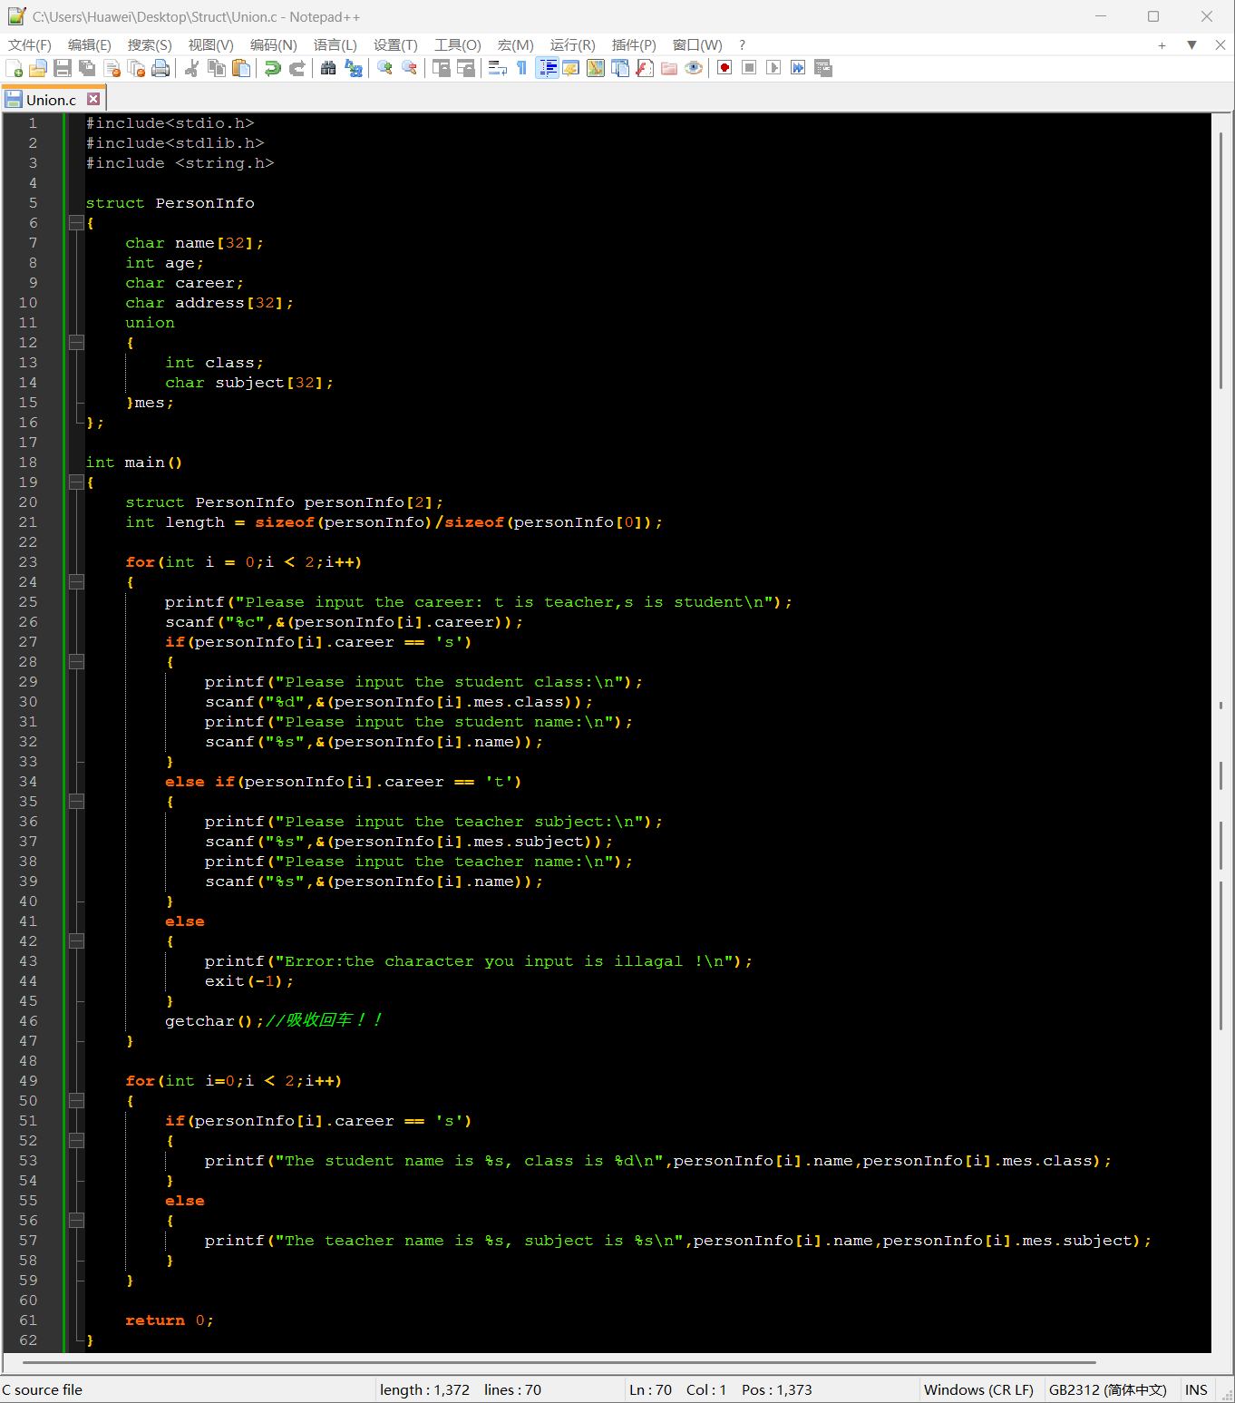The image size is (1235, 1403).
Task: Collapse the struct PersonInfo block at line 6
Action: click(x=76, y=223)
